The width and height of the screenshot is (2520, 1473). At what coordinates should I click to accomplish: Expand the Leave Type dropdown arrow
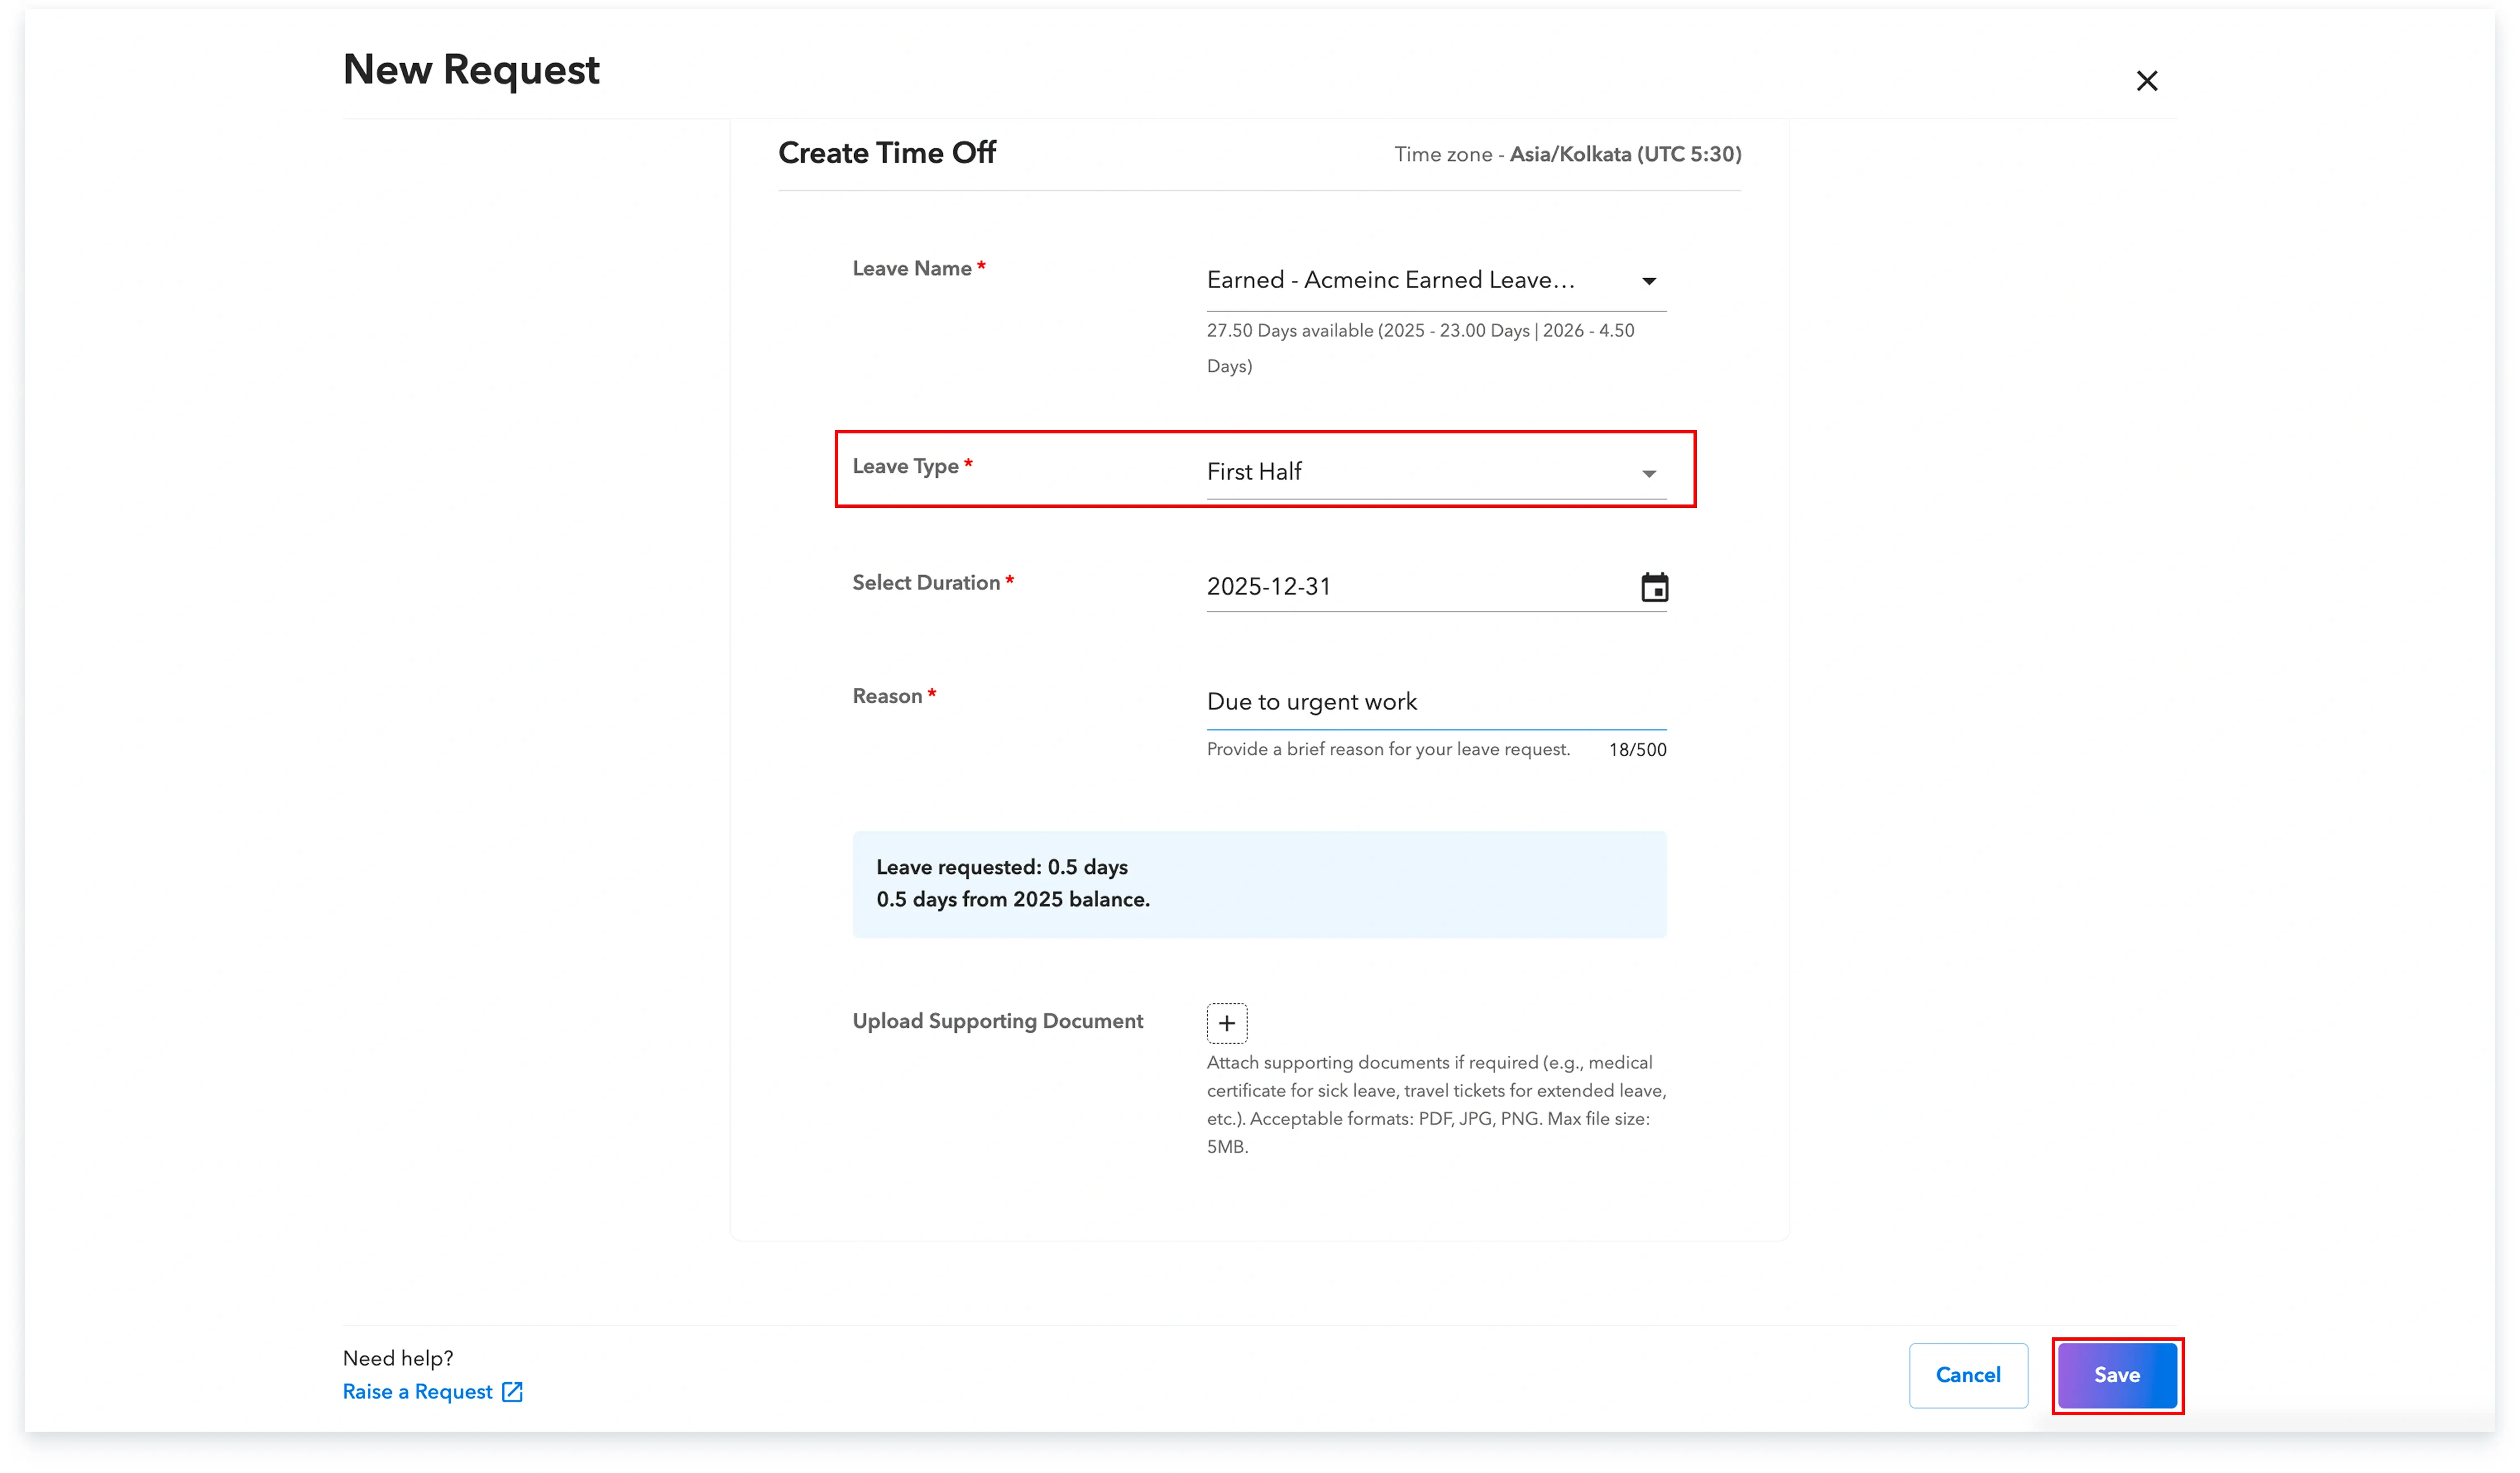pos(1648,474)
